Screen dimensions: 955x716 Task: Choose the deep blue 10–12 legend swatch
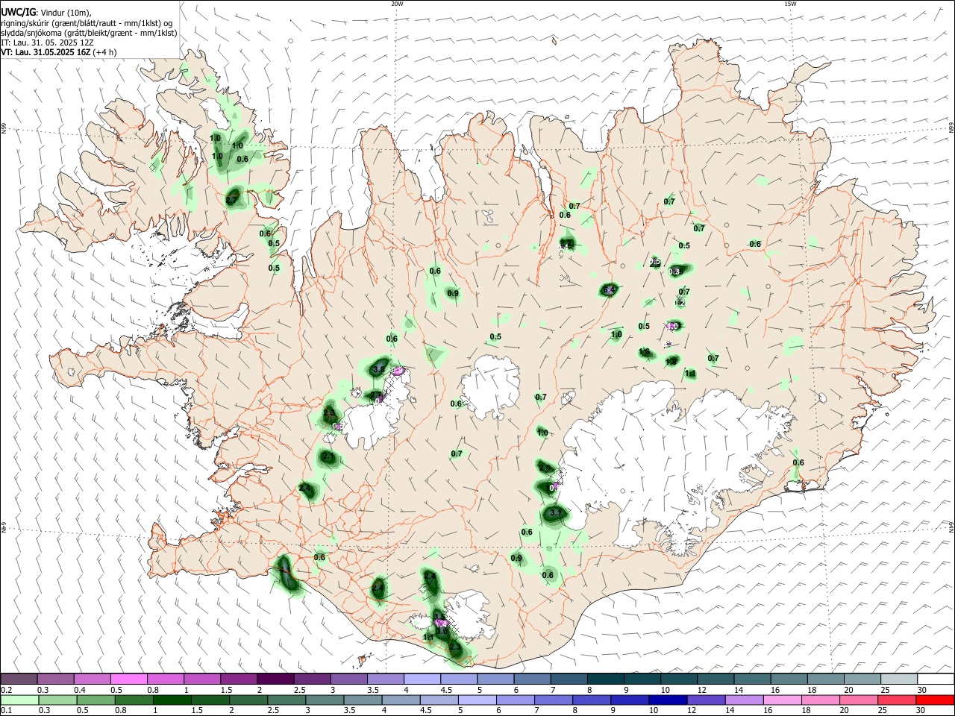pos(667,700)
